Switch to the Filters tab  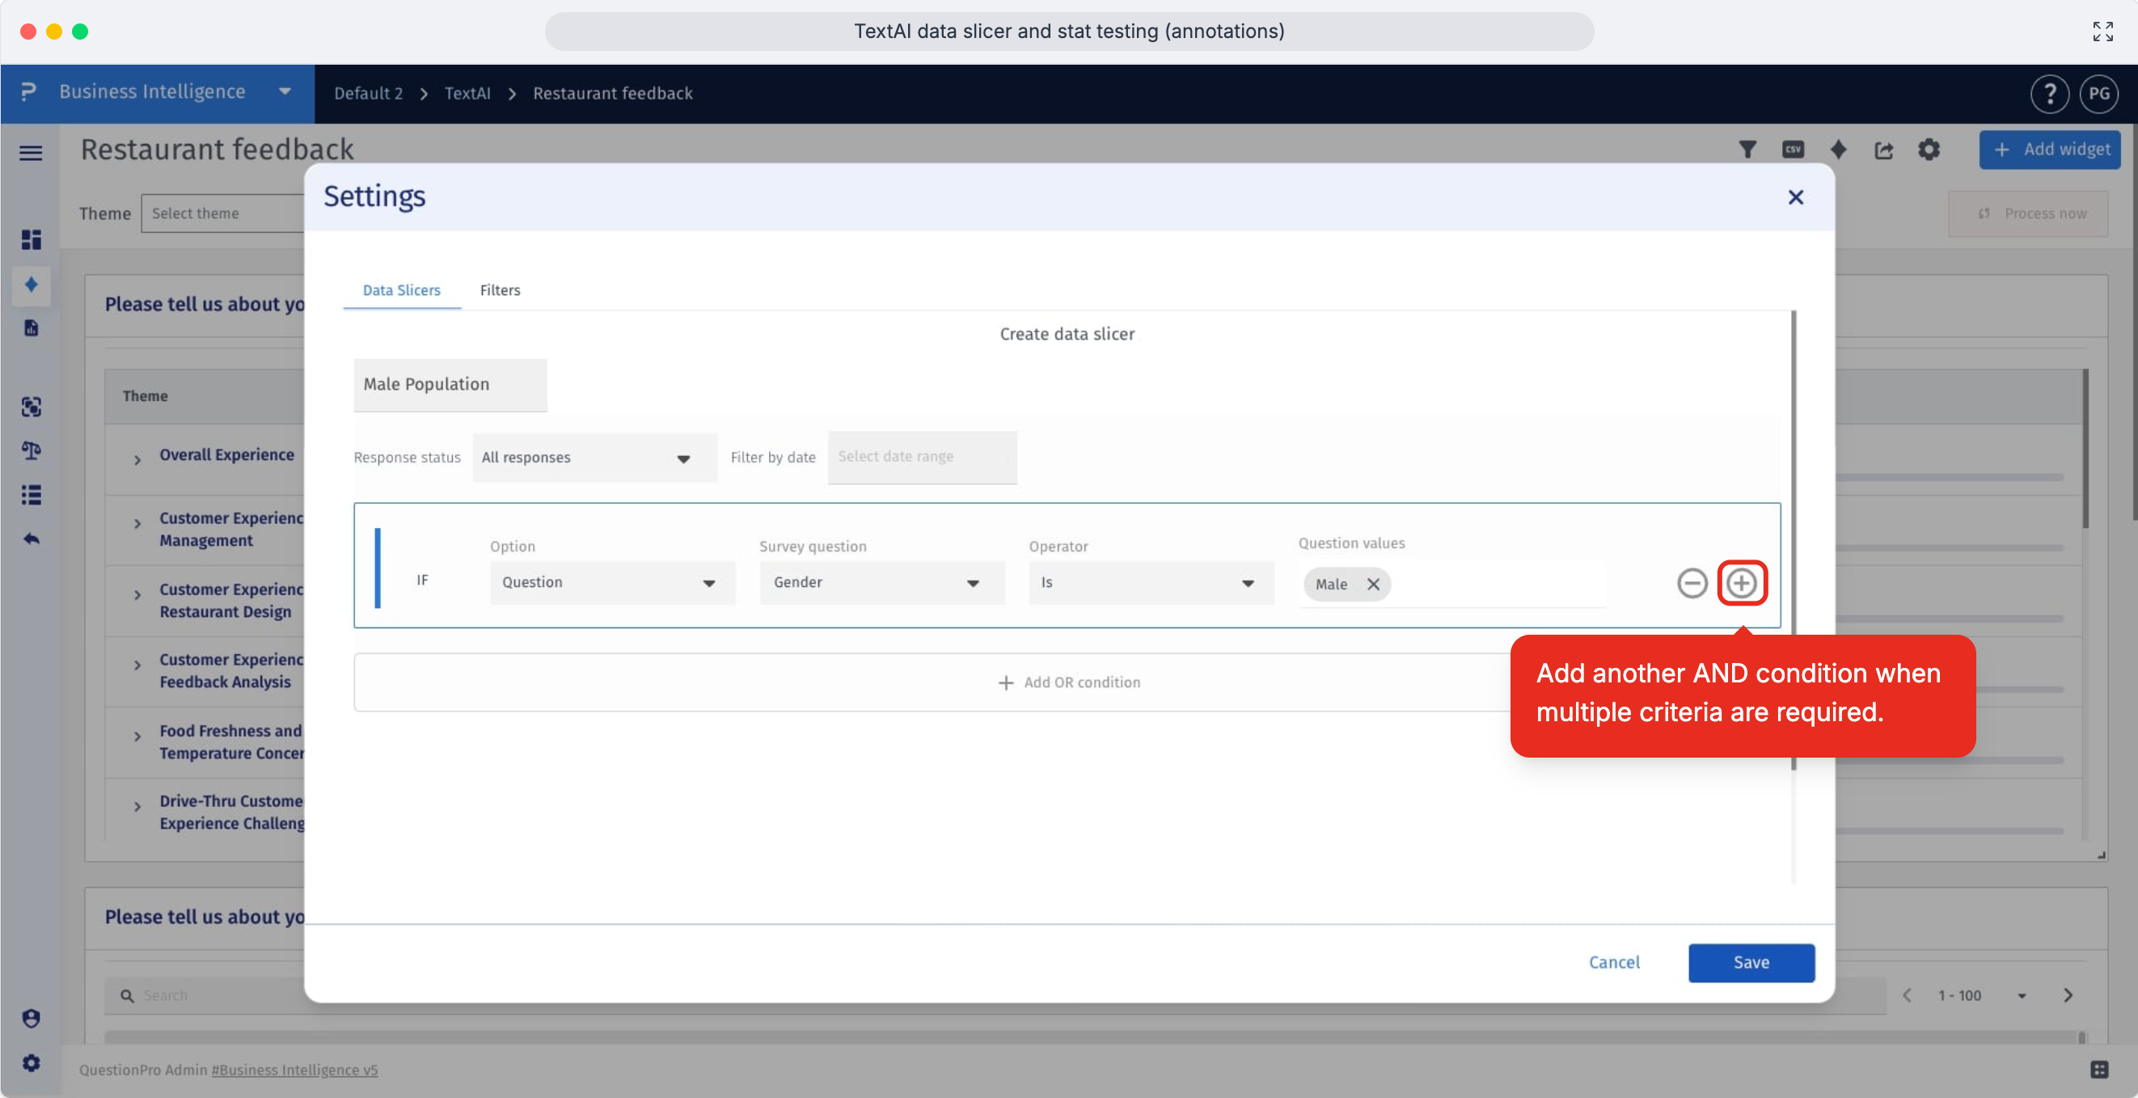point(500,290)
